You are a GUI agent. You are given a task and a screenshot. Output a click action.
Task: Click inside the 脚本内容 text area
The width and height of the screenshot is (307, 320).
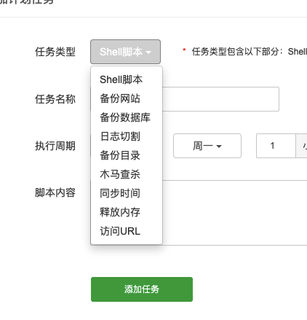click(x=234, y=213)
